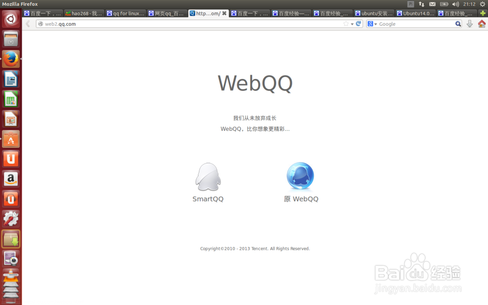488x305 pixels.
Task: Click the Firefox launcher icon
Action: click(11, 59)
